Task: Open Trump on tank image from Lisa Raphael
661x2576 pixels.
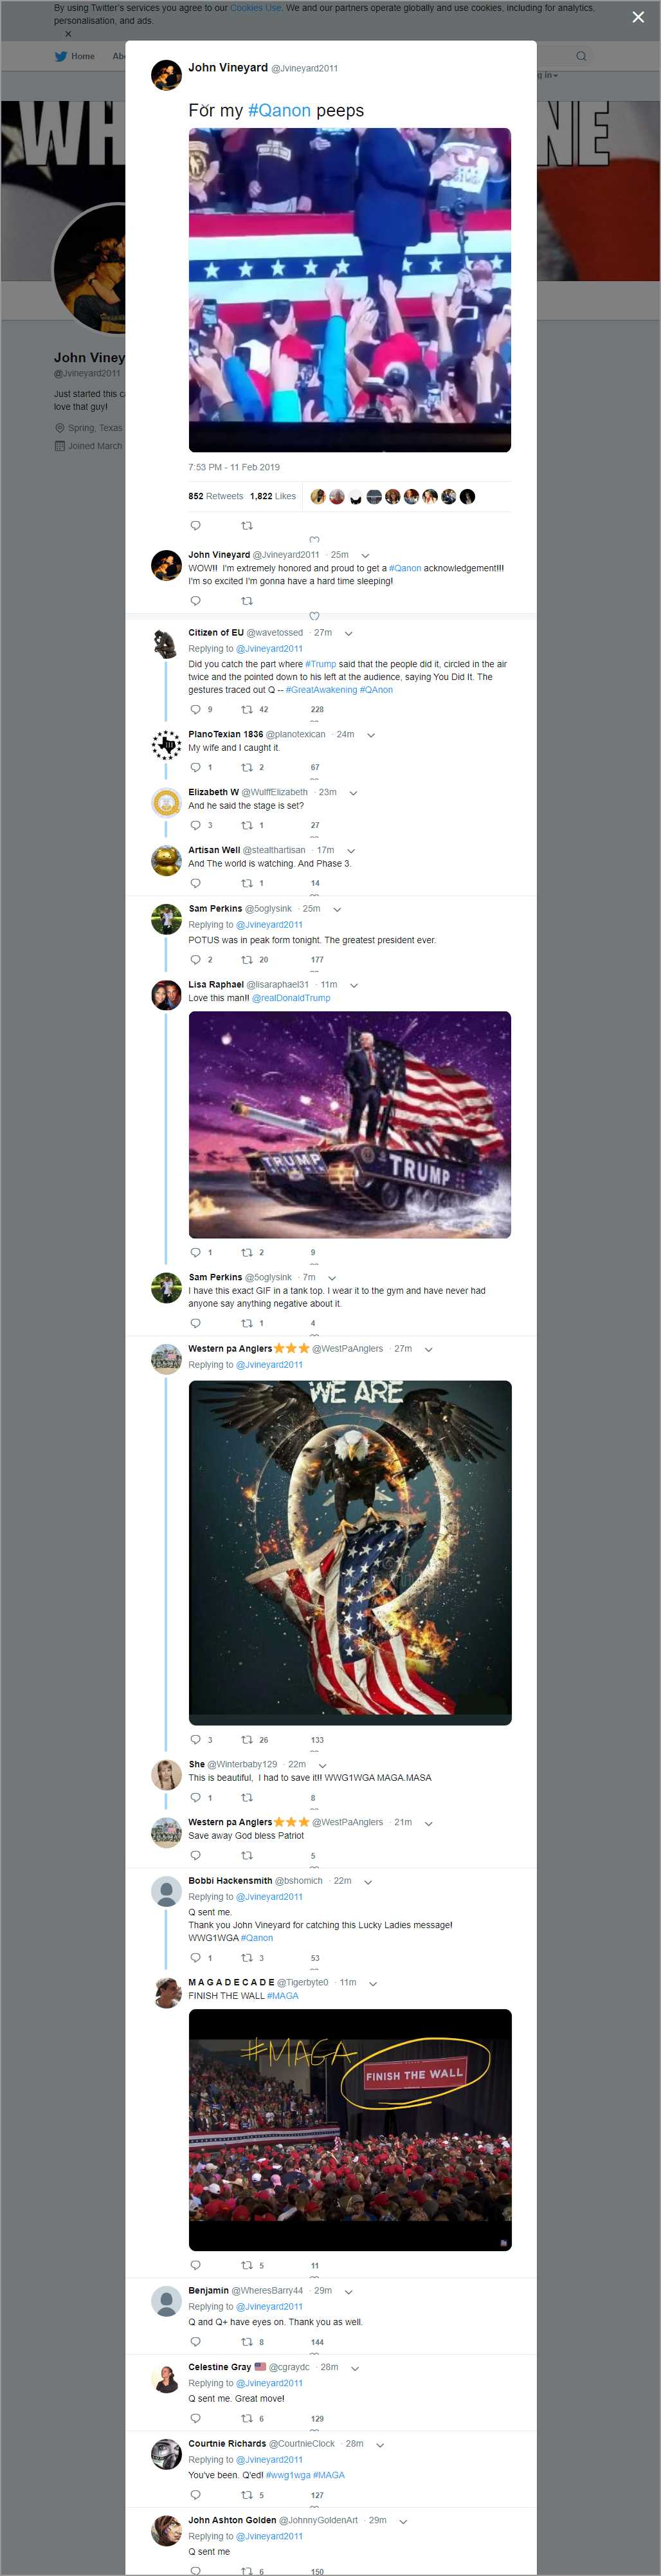Action: (350, 1124)
